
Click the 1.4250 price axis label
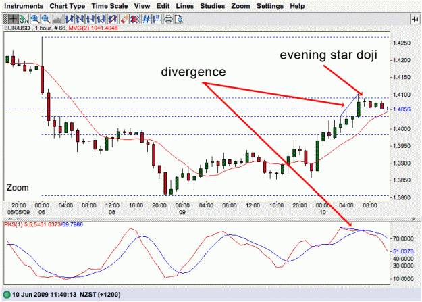pos(402,43)
